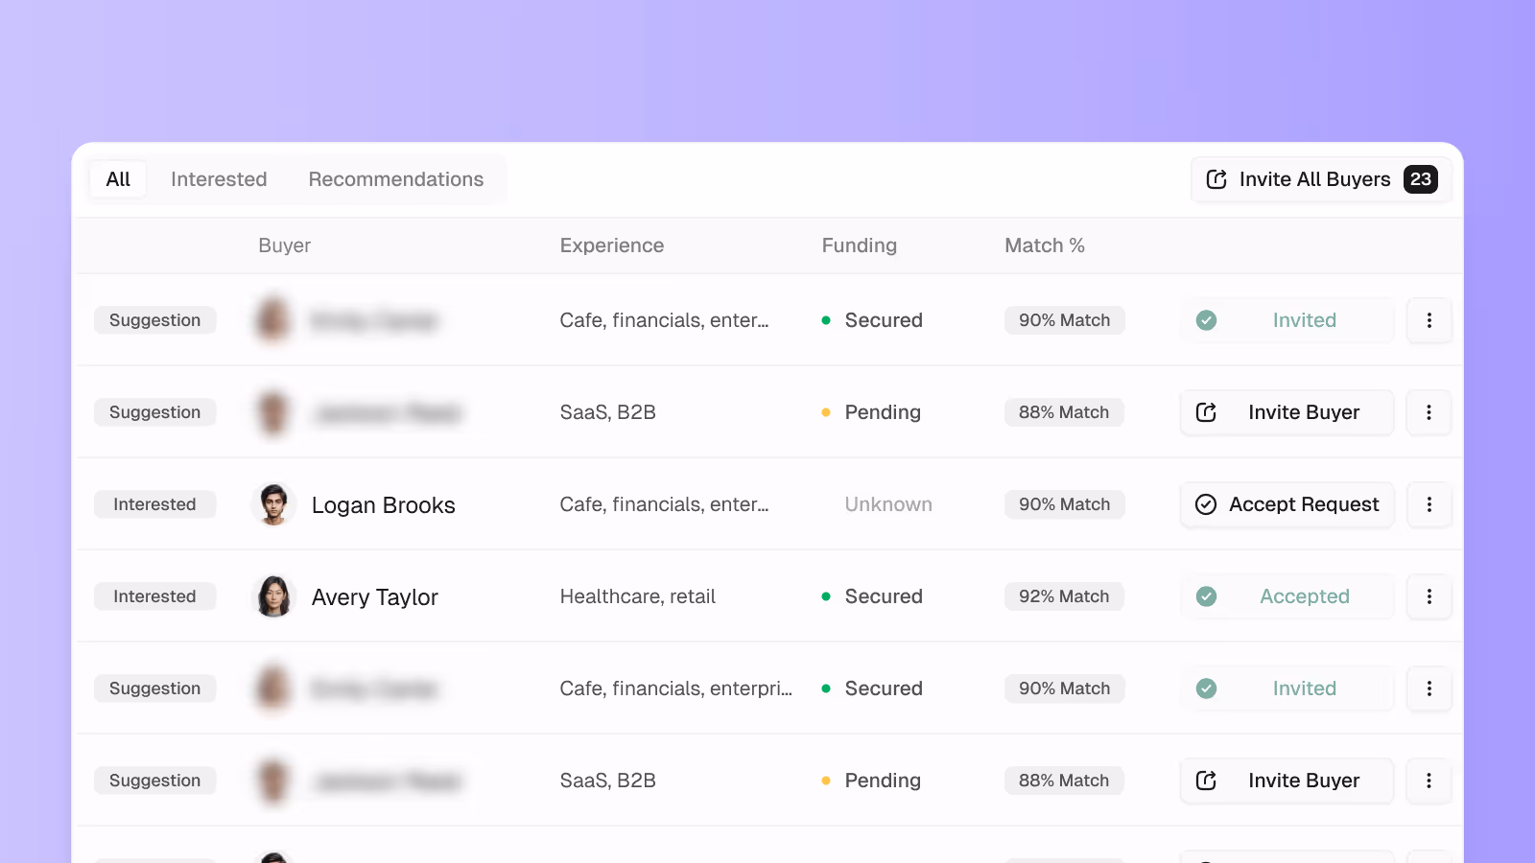Image resolution: width=1535 pixels, height=863 pixels.
Task: Accept Request from Logan Brooks
Action: point(1287,504)
